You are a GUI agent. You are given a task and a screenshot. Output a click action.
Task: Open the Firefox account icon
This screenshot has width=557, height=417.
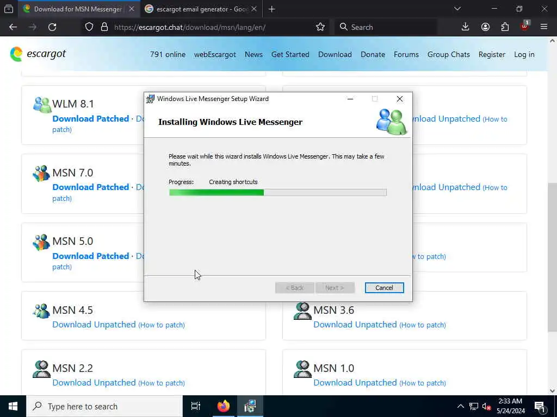click(x=485, y=27)
